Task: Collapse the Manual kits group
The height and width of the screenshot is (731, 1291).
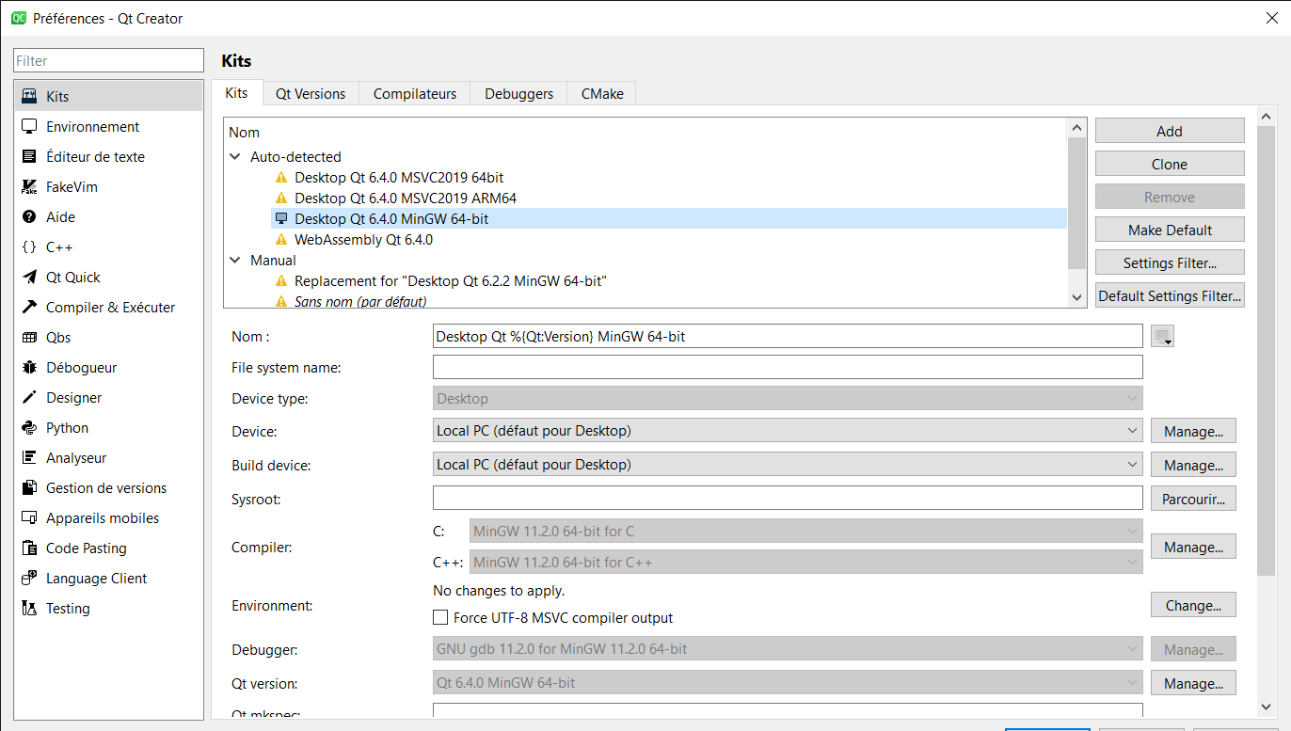Action: click(233, 260)
